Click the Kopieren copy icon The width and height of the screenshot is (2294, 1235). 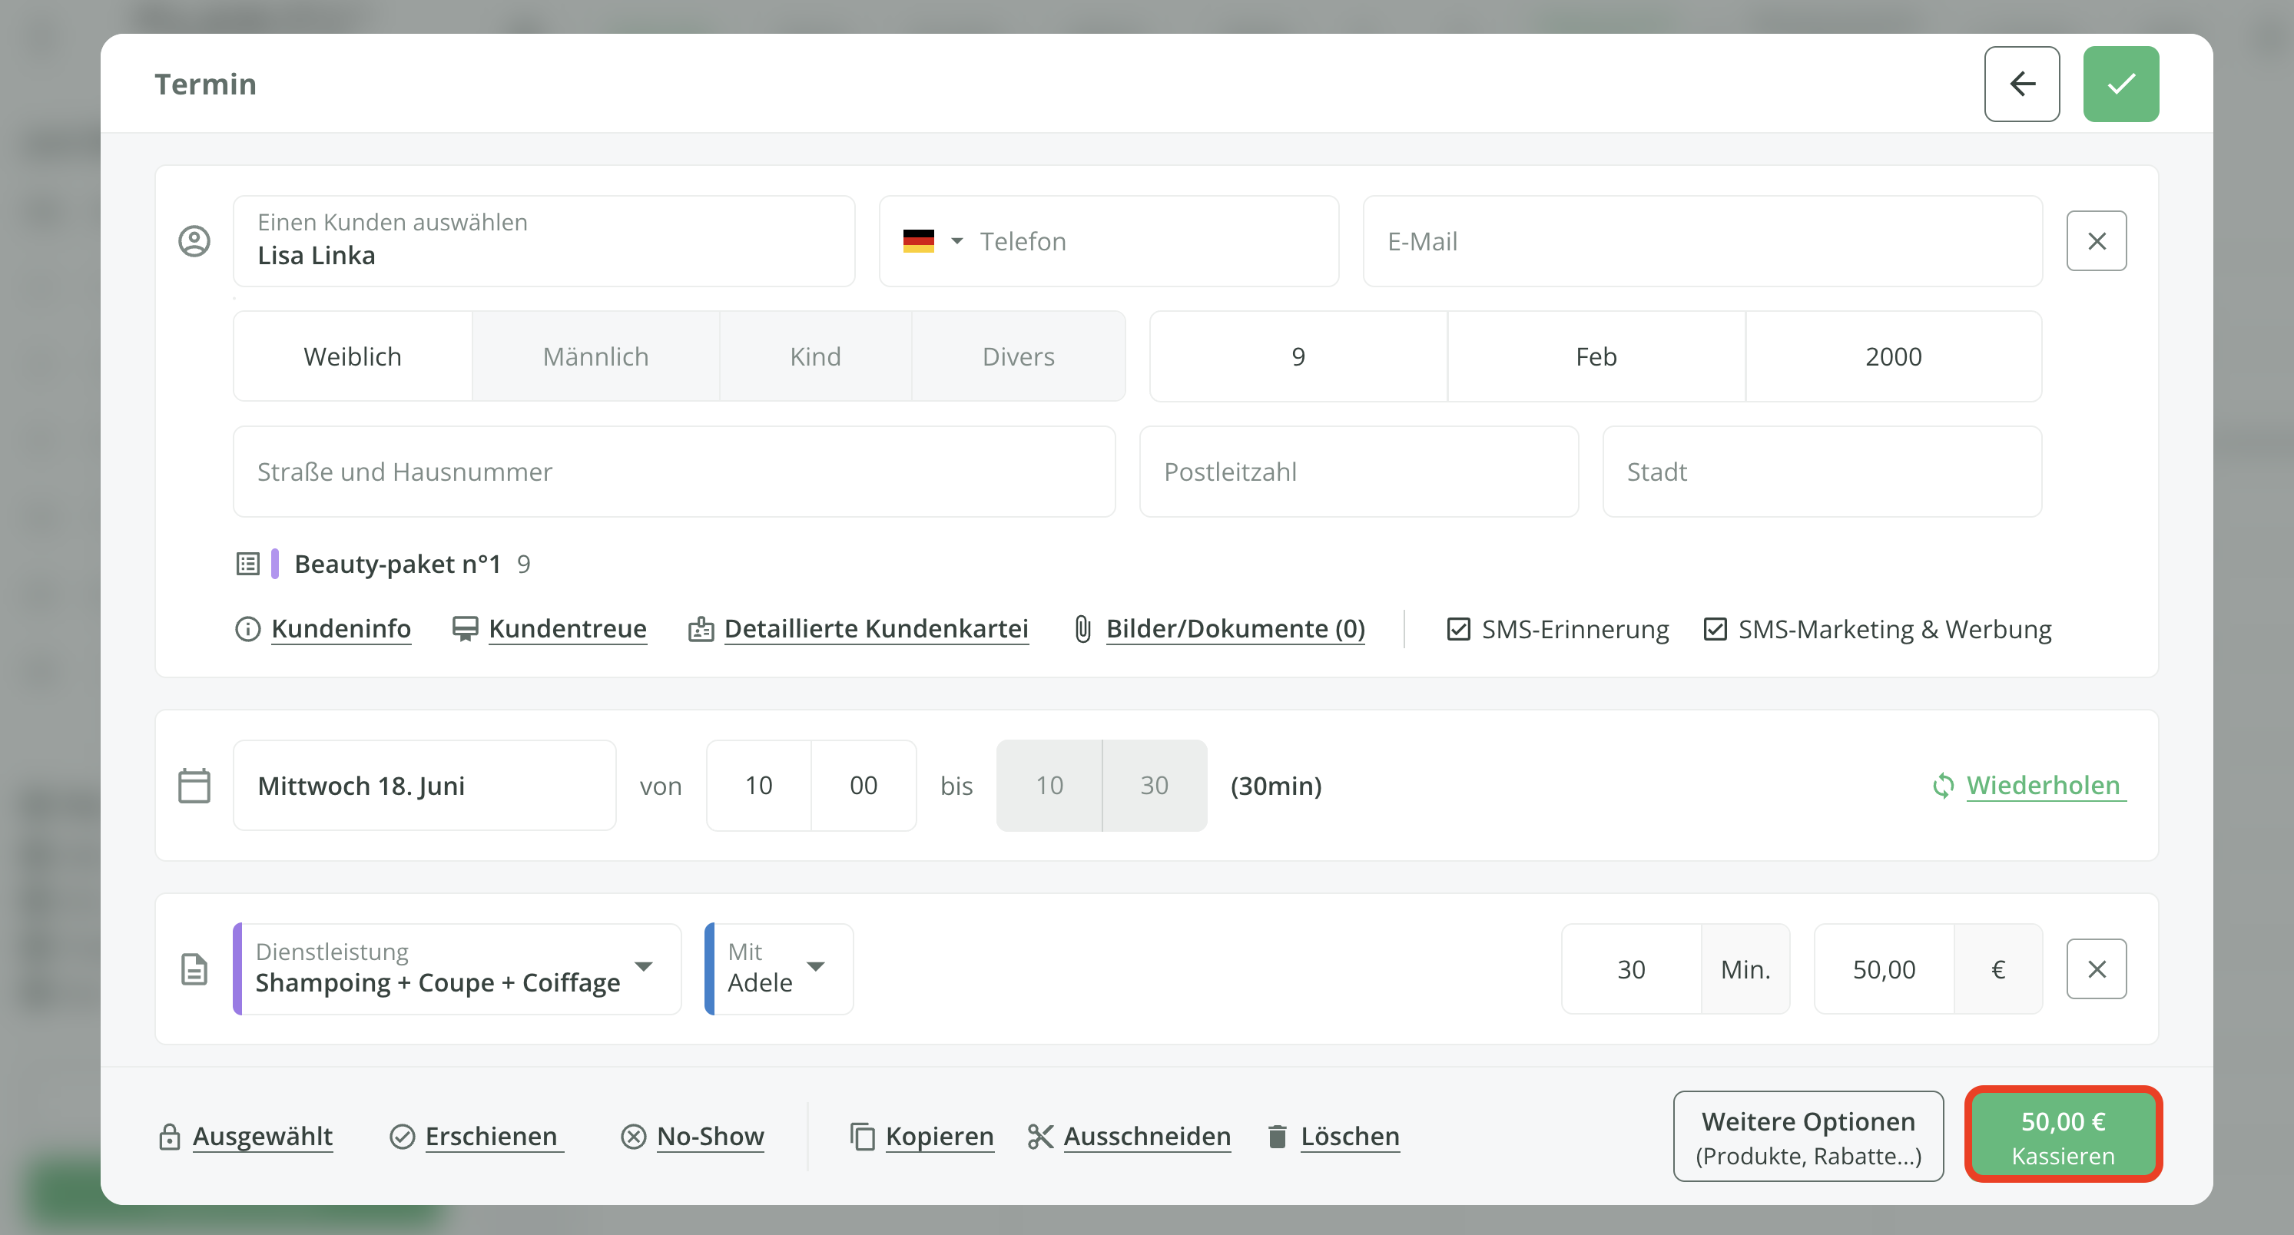pyautogui.click(x=860, y=1136)
